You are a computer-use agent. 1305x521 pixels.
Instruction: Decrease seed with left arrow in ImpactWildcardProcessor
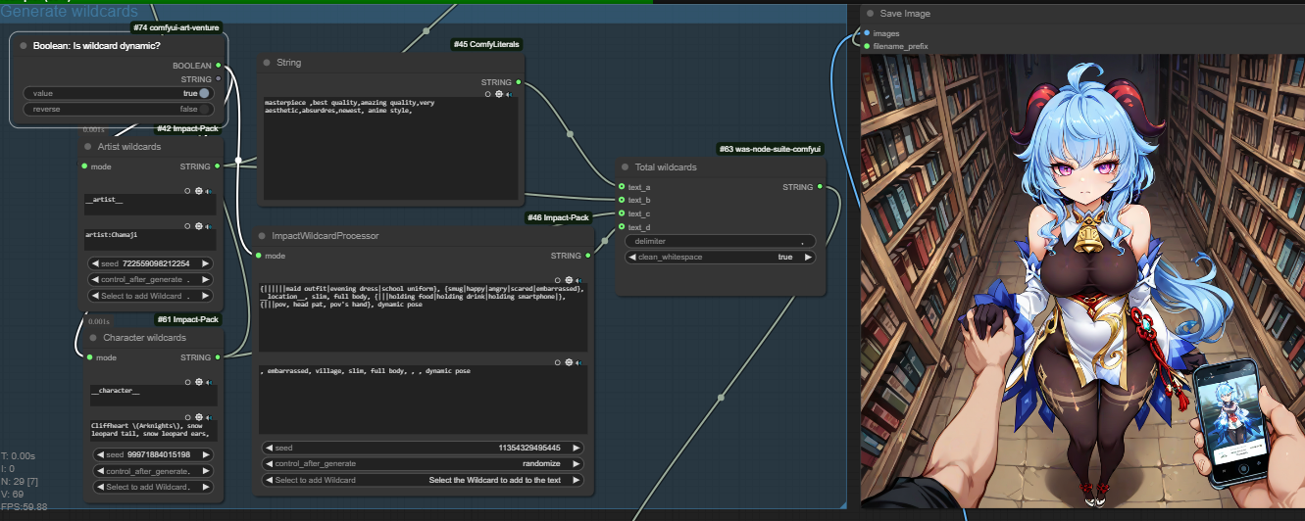tap(271, 448)
